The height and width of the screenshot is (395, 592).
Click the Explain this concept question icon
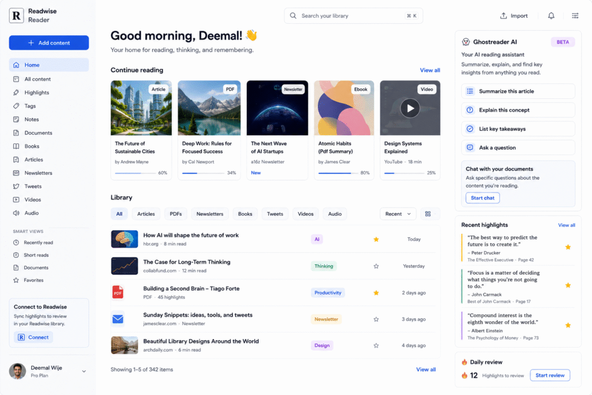coord(469,110)
